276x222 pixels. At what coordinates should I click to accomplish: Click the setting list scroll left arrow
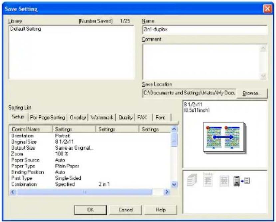pyautogui.click(x=13, y=192)
